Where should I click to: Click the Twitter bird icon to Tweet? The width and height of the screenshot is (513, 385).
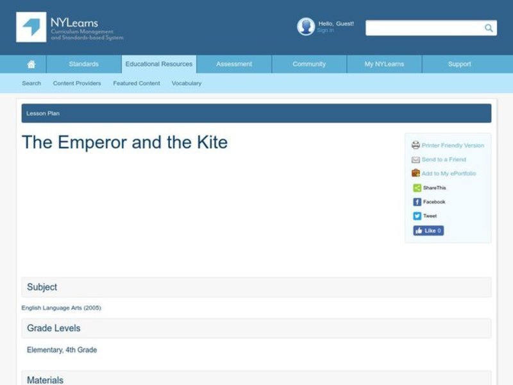[x=416, y=216]
